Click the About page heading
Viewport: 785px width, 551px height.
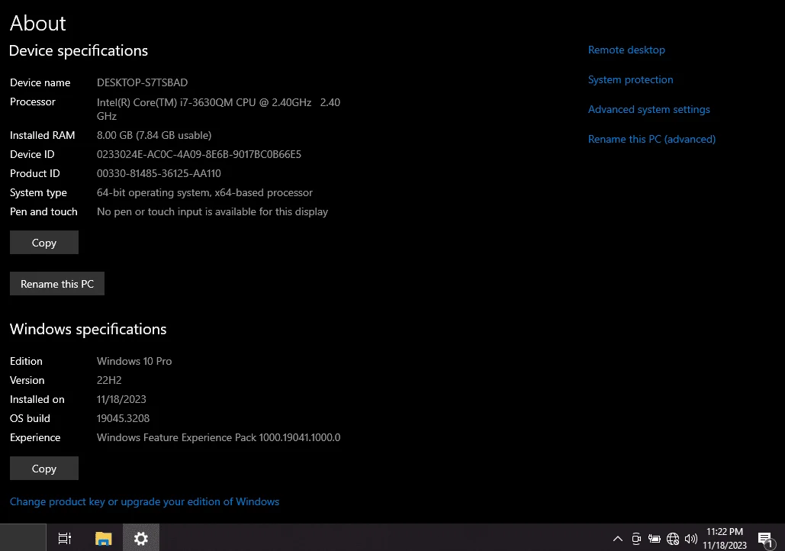pyautogui.click(x=38, y=23)
